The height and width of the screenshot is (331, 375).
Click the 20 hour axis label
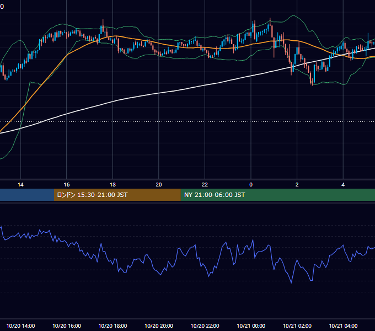(159, 185)
